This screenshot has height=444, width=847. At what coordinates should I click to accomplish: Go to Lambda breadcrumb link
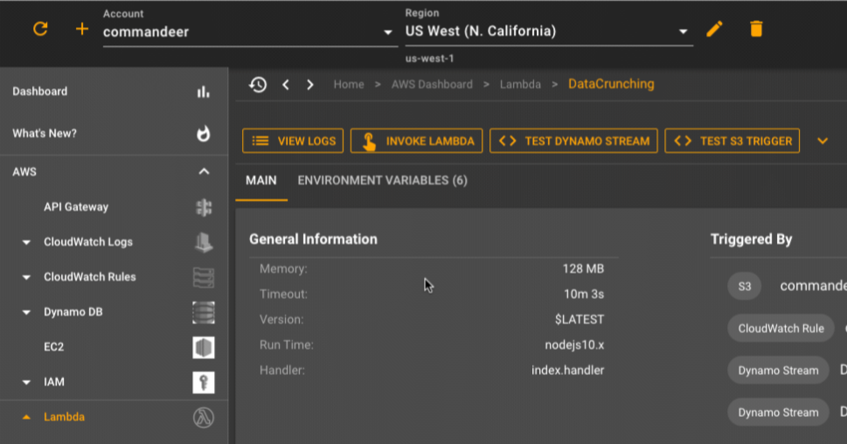(x=520, y=84)
